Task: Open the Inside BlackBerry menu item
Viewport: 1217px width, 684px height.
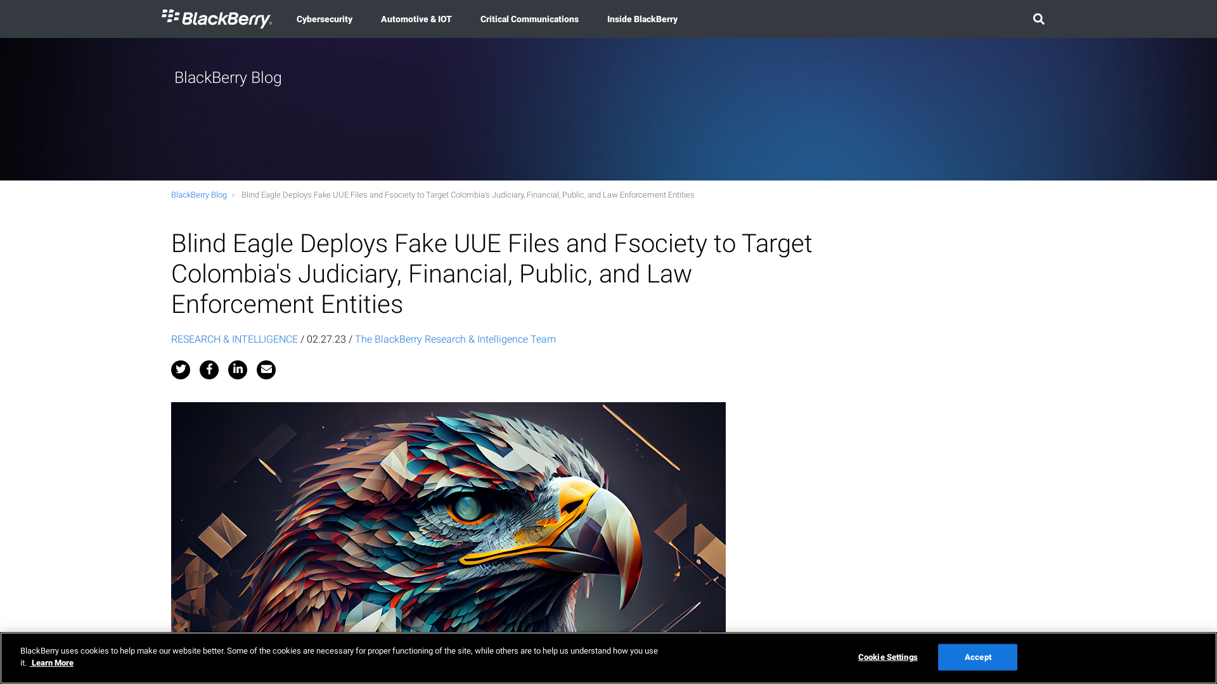Action: [x=642, y=18]
